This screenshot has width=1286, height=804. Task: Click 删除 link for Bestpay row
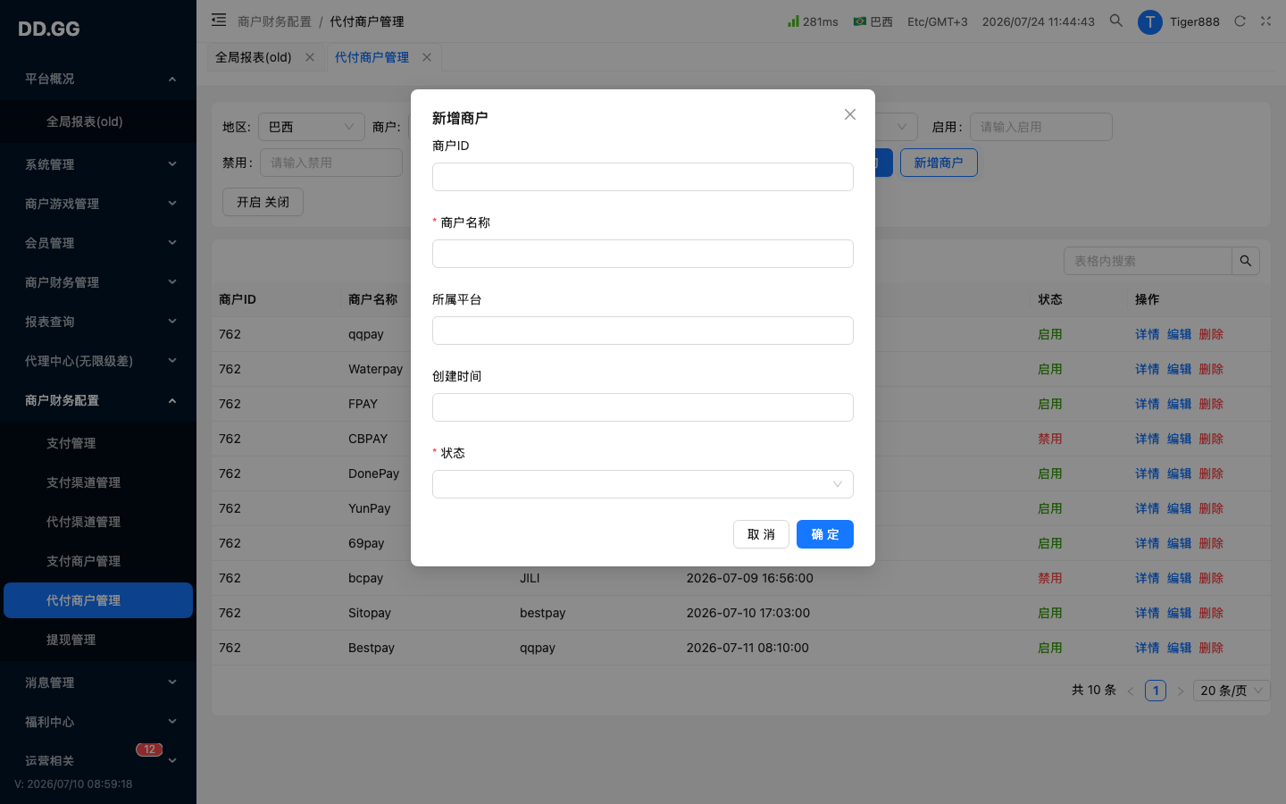click(1211, 648)
